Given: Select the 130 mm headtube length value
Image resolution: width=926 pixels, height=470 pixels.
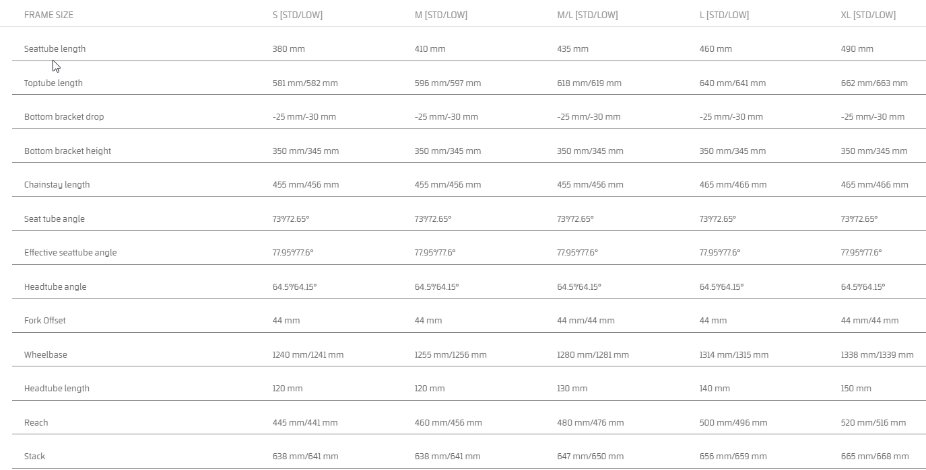Looking at the screenshot, I should (572, 389).
